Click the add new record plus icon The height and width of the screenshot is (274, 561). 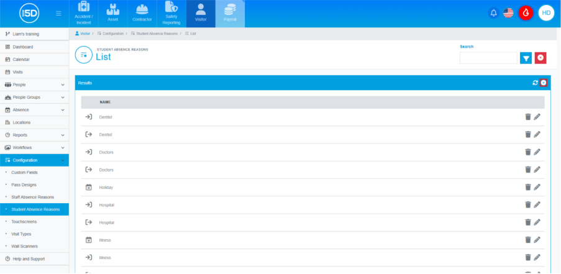click(544, 83)
